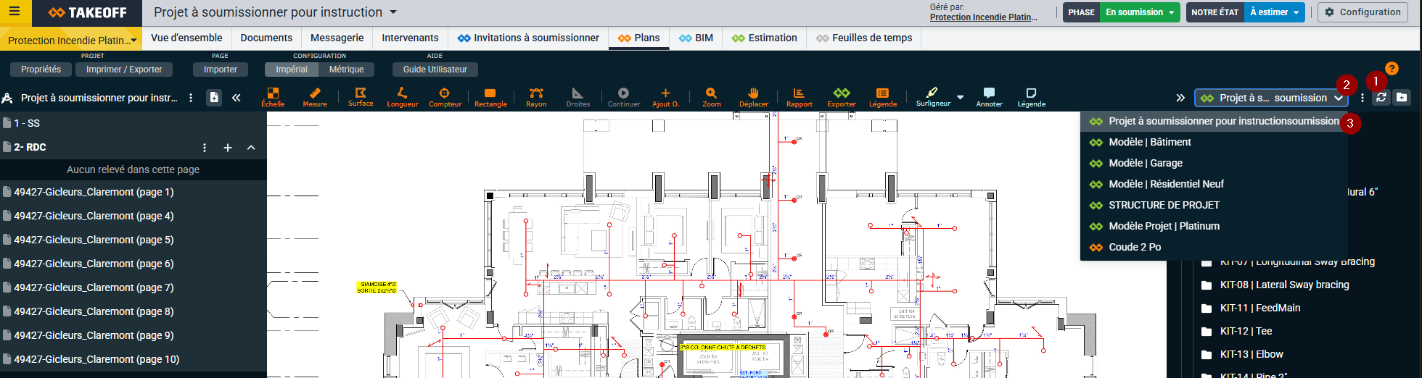Collapse the 2- RDC page section

[251, 148]
